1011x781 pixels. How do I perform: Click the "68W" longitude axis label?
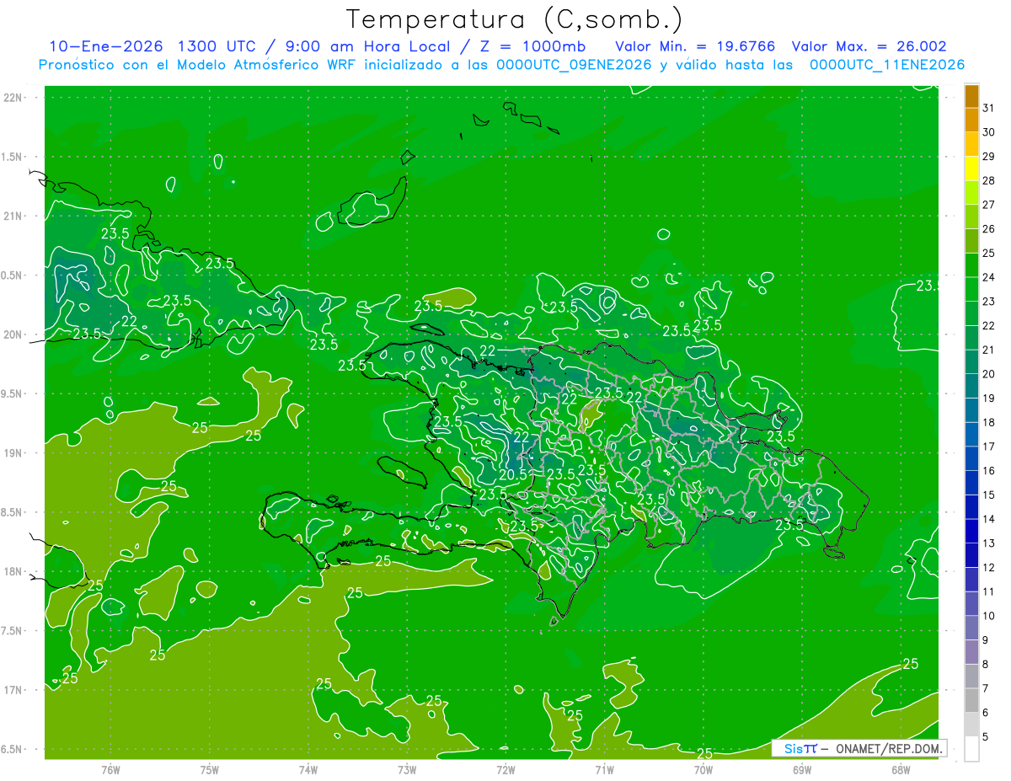901,770
